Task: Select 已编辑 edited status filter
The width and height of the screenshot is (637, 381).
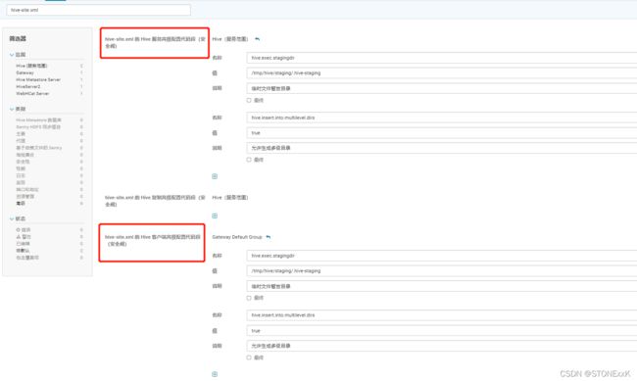Action: 23,244
